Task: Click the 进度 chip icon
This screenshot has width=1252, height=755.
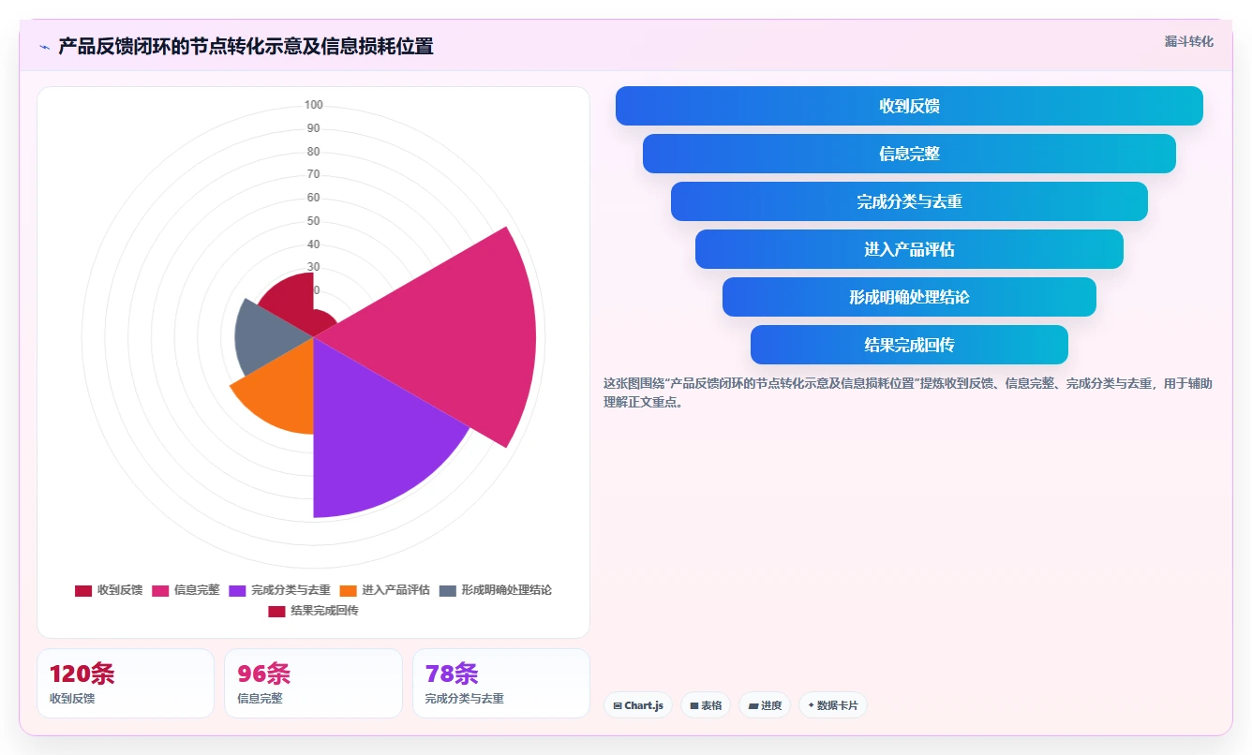Action: coord(753,705)
